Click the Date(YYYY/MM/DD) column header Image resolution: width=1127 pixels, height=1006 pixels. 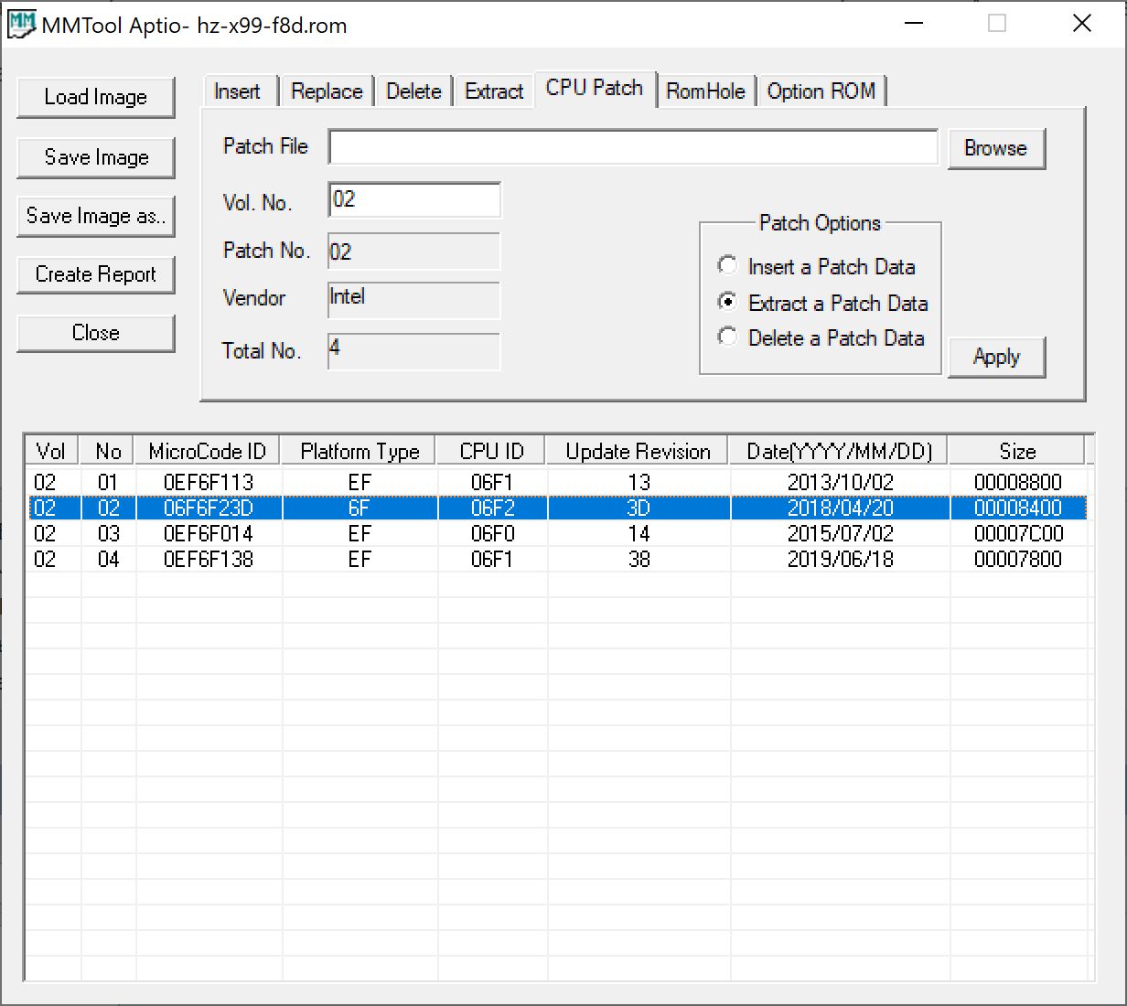[x=840, y=451]
